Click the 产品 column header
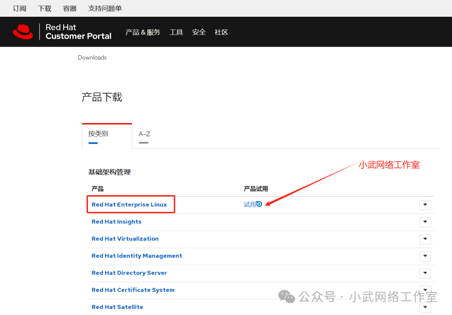This screenshot has width=452, height=315. tap(98, 189)
